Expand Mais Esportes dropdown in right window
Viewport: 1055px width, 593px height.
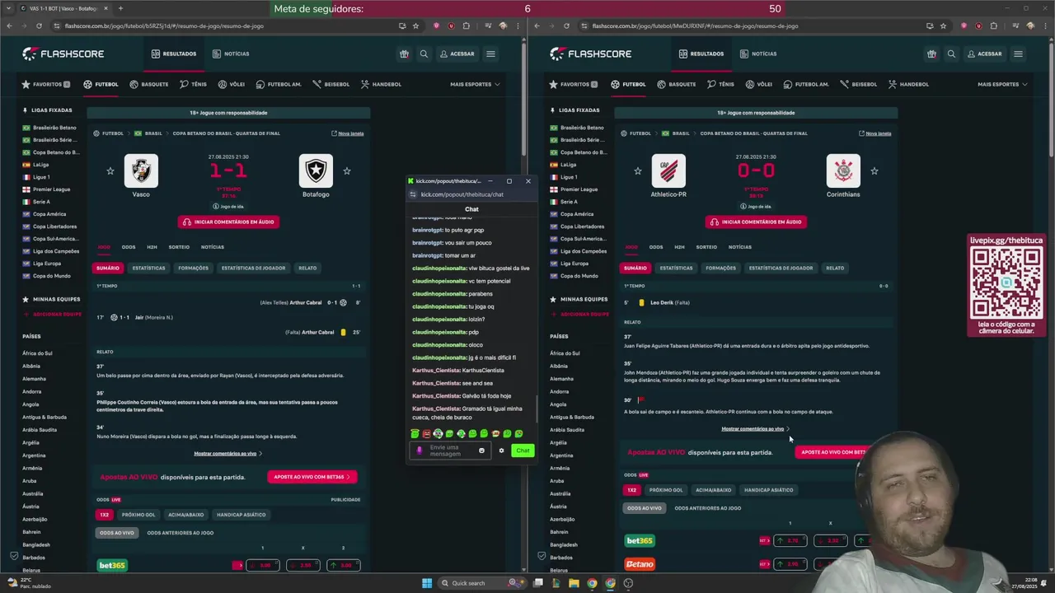(x=1002, y=84)
